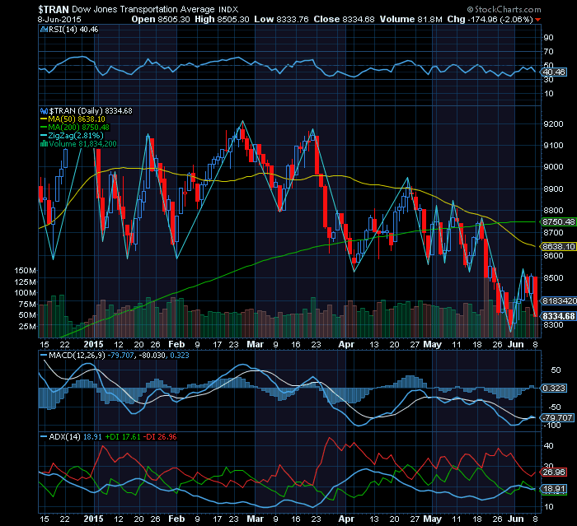Click Jun on the price panel date axis
Image resolution: width=577 pixels, height=526 pixels.
[515, 344]
